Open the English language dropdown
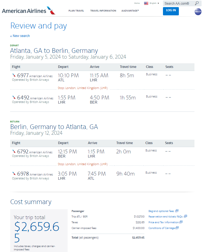215x252 pixels. tap(154, 3)
